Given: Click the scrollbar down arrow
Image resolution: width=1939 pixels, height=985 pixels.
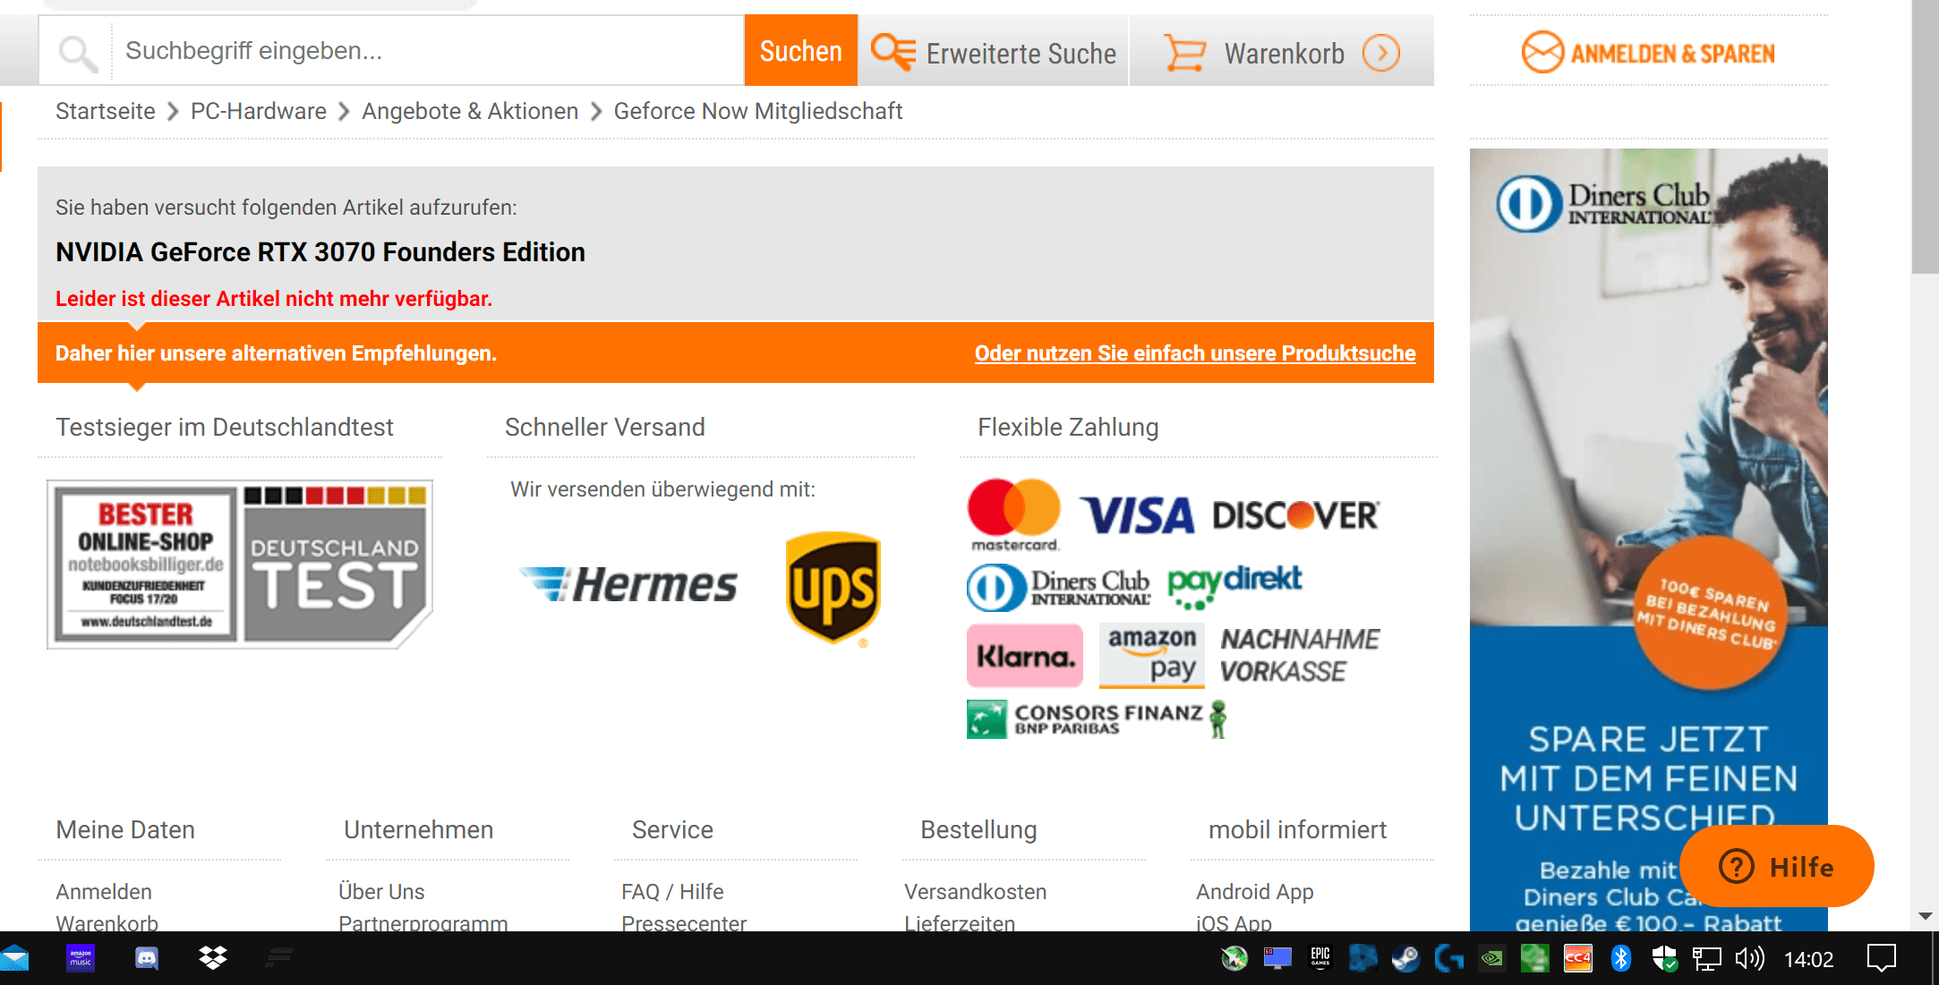Looking at the screenshot, I should tap(1925, 916).
